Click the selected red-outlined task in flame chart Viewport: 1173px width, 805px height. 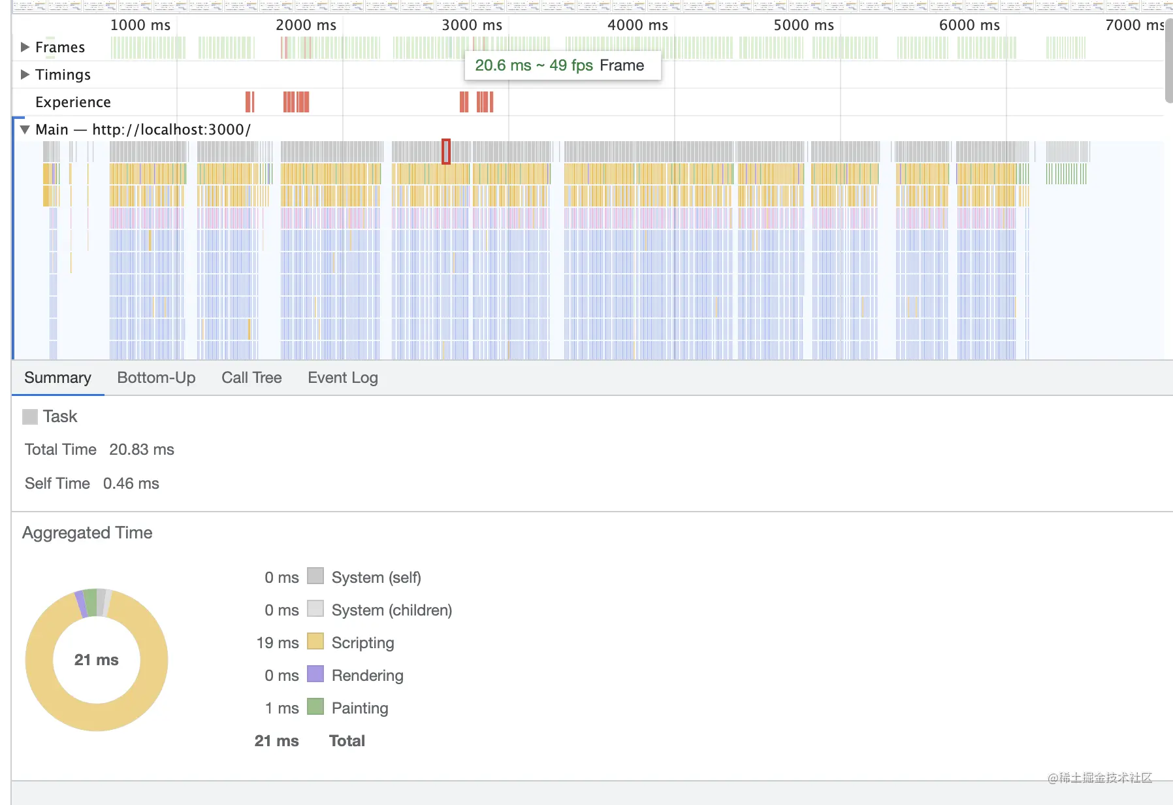[x=446, y=152]
